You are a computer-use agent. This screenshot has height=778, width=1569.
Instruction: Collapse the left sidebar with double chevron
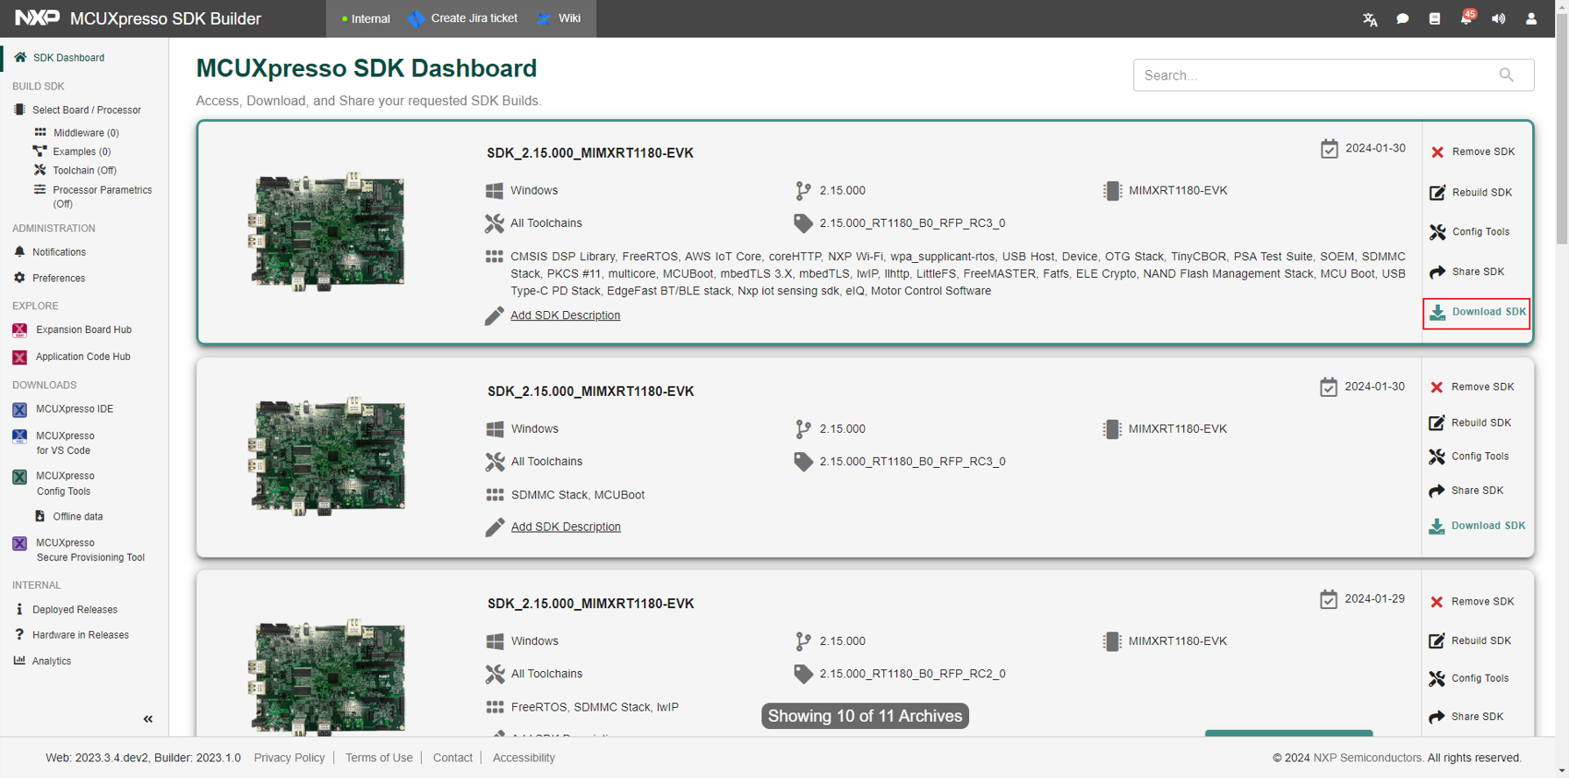148,719
